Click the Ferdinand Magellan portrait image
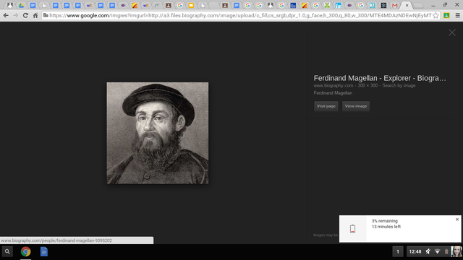 (x=158, y=133)
